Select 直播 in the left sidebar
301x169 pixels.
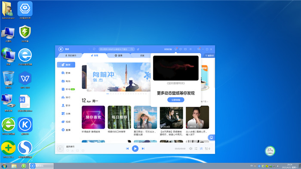[66, 130]
